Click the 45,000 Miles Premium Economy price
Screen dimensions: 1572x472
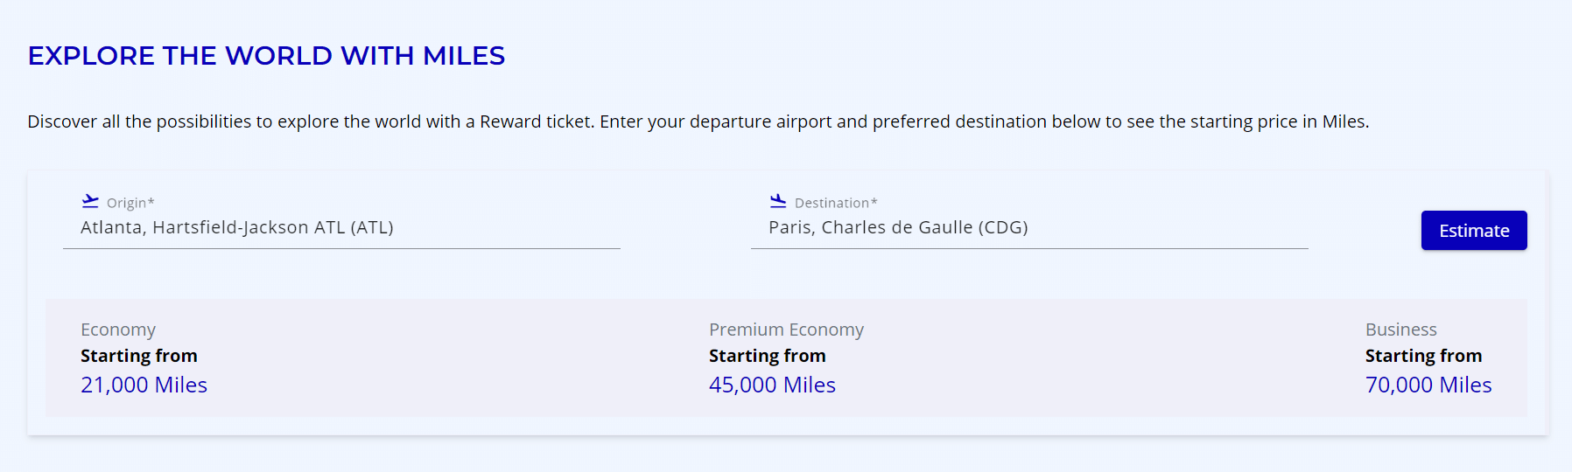click(772, 385)
